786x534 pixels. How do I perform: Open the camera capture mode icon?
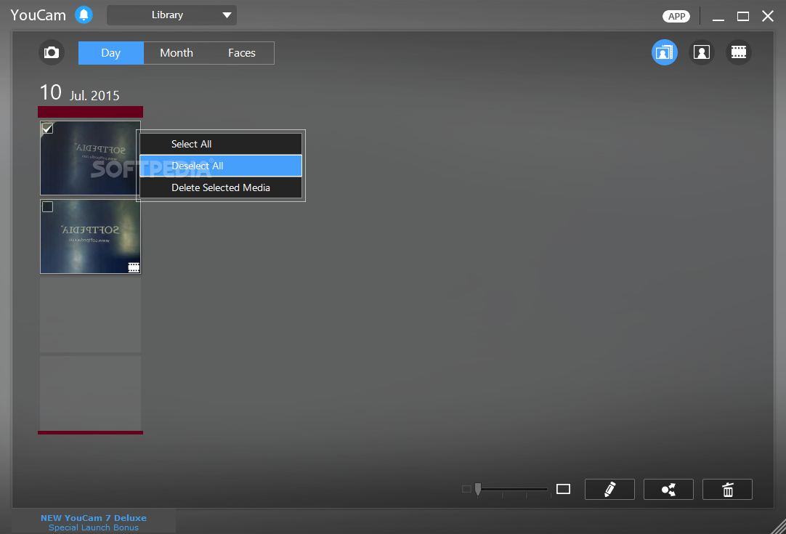point(52,52)
